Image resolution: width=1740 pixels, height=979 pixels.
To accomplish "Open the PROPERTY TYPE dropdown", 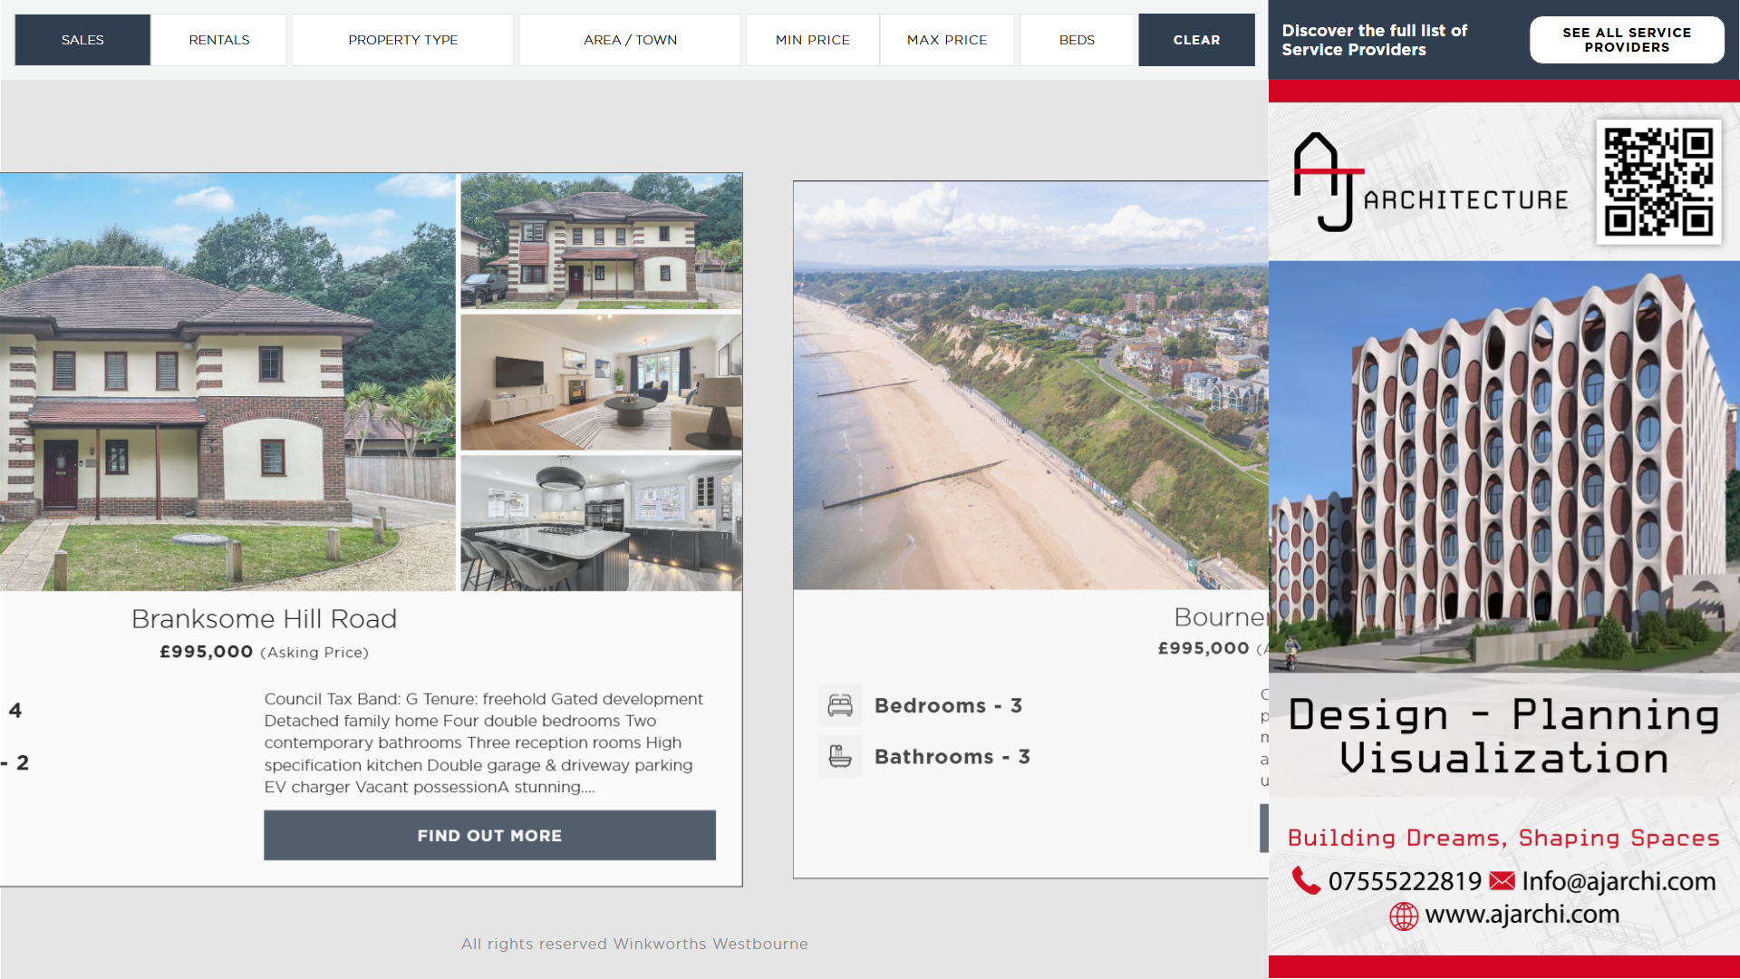I will click(x=403, y=40).
